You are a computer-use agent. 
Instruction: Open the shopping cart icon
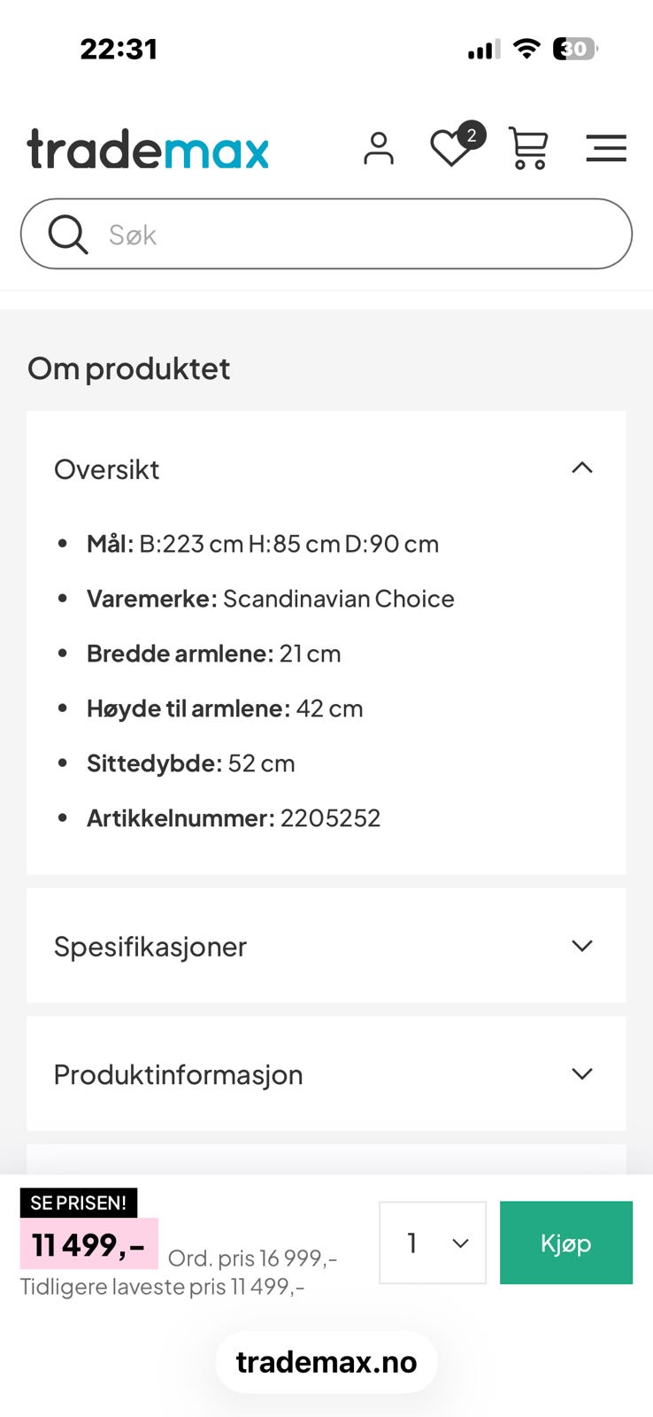528,149
